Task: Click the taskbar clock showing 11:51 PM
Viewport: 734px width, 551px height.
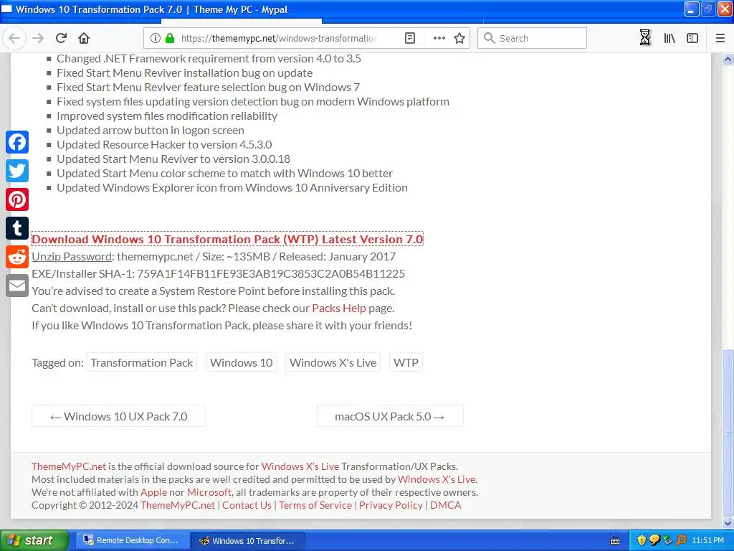Action: (707, 541)
